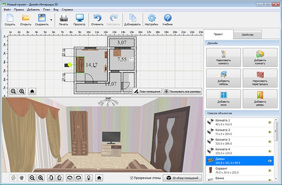This screenshot has height=185, width=282.
Task: Click Добавить мебель button
Action: point(224,78)
